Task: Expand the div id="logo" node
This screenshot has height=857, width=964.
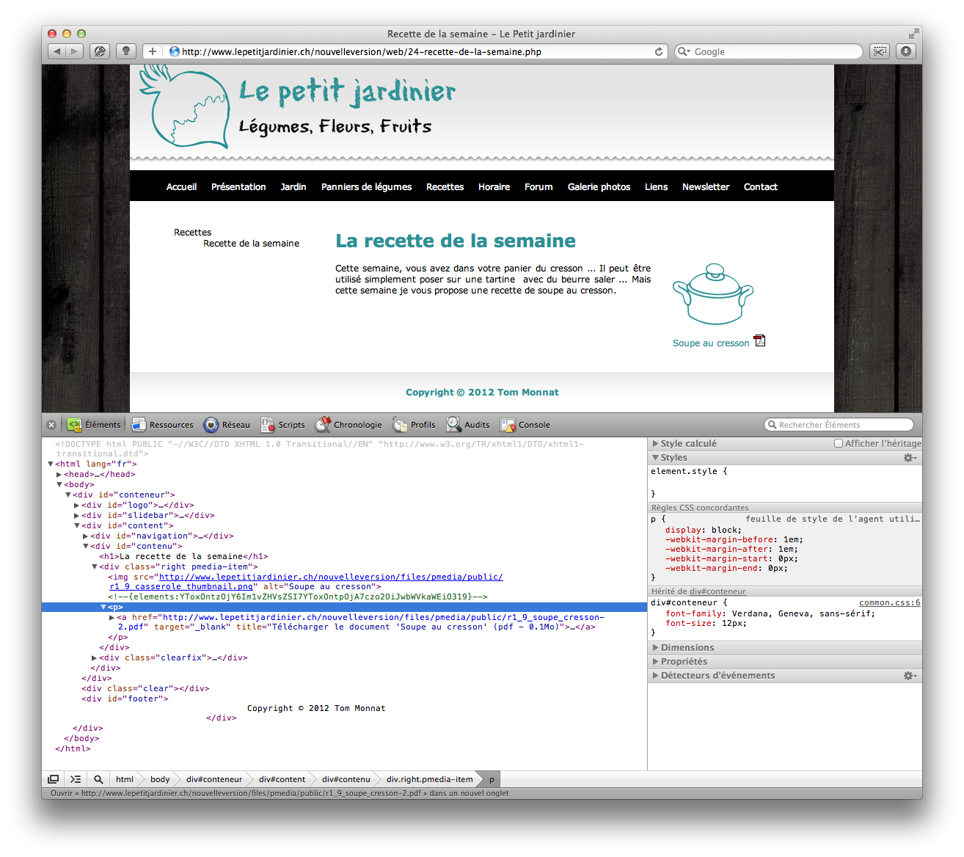Action: pyautogui.click(x=77, y=506)
